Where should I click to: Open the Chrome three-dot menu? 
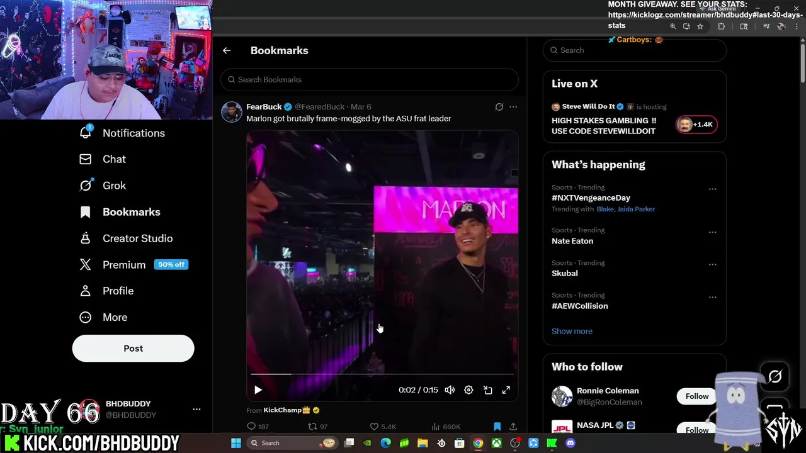797,26
